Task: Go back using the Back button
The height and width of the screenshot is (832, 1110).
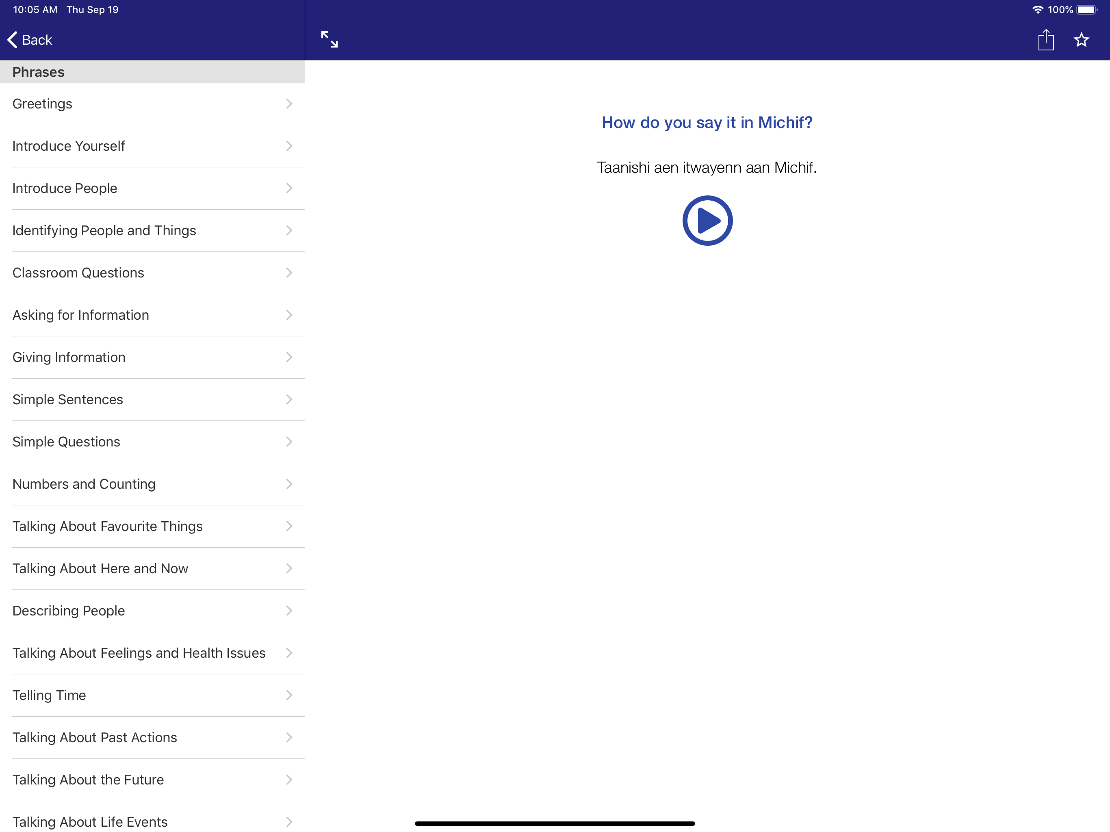Action: click(30, 40)
